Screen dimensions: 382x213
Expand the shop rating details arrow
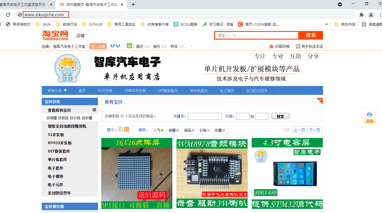pos(191,46)
